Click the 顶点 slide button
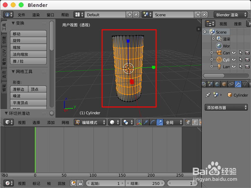This screenshot has height=188, width=251. click(37, 89)
